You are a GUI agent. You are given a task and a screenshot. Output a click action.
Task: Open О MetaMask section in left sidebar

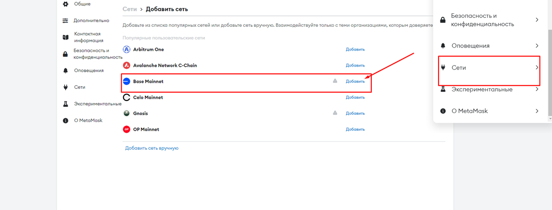pos(88,121)
